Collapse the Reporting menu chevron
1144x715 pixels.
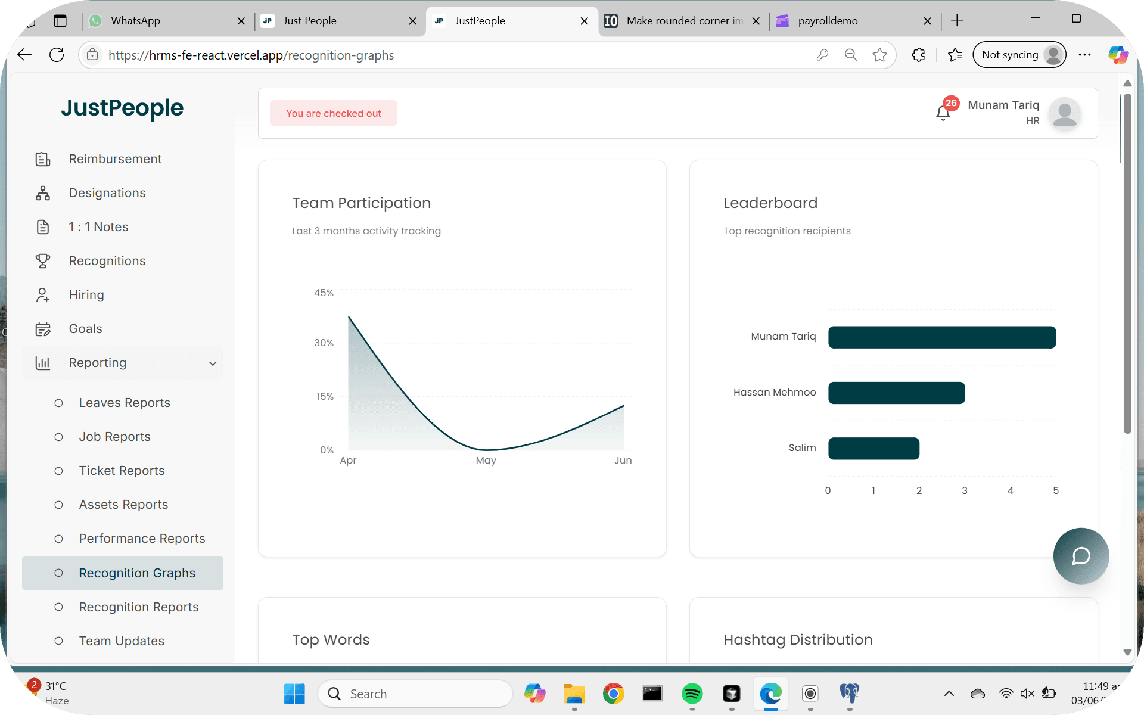click(213, 363)
